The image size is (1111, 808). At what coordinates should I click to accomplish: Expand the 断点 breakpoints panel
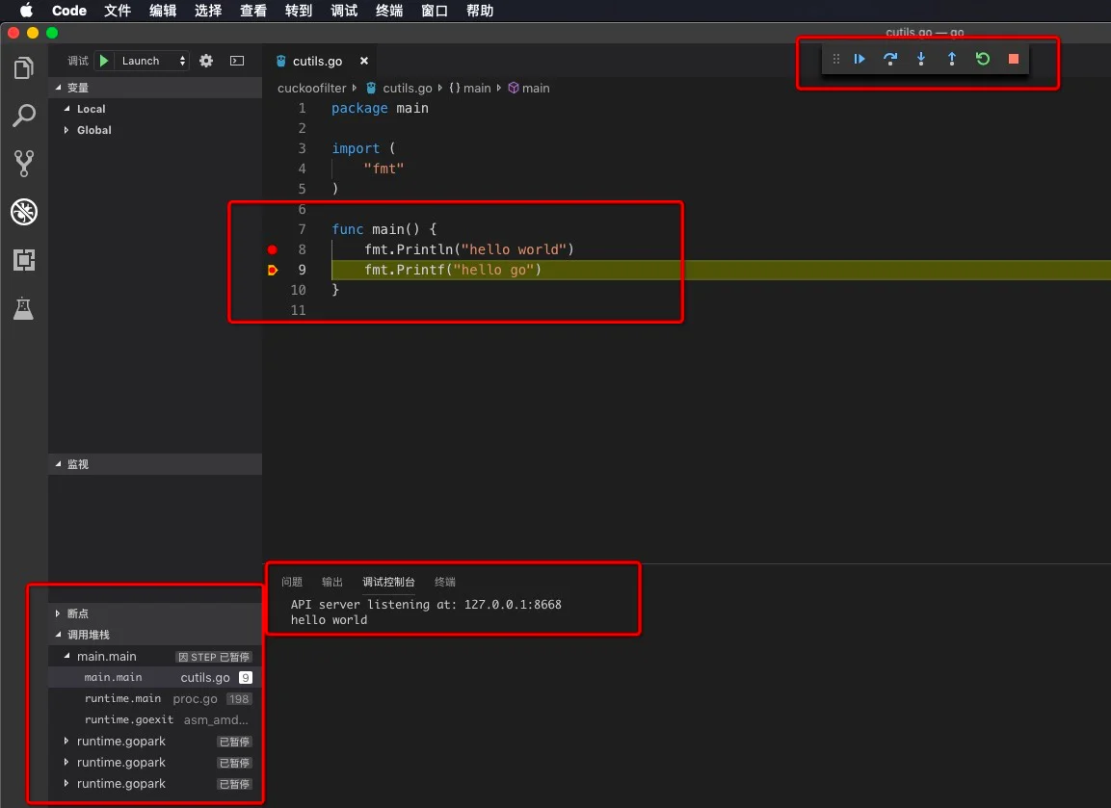pos(77,613)
